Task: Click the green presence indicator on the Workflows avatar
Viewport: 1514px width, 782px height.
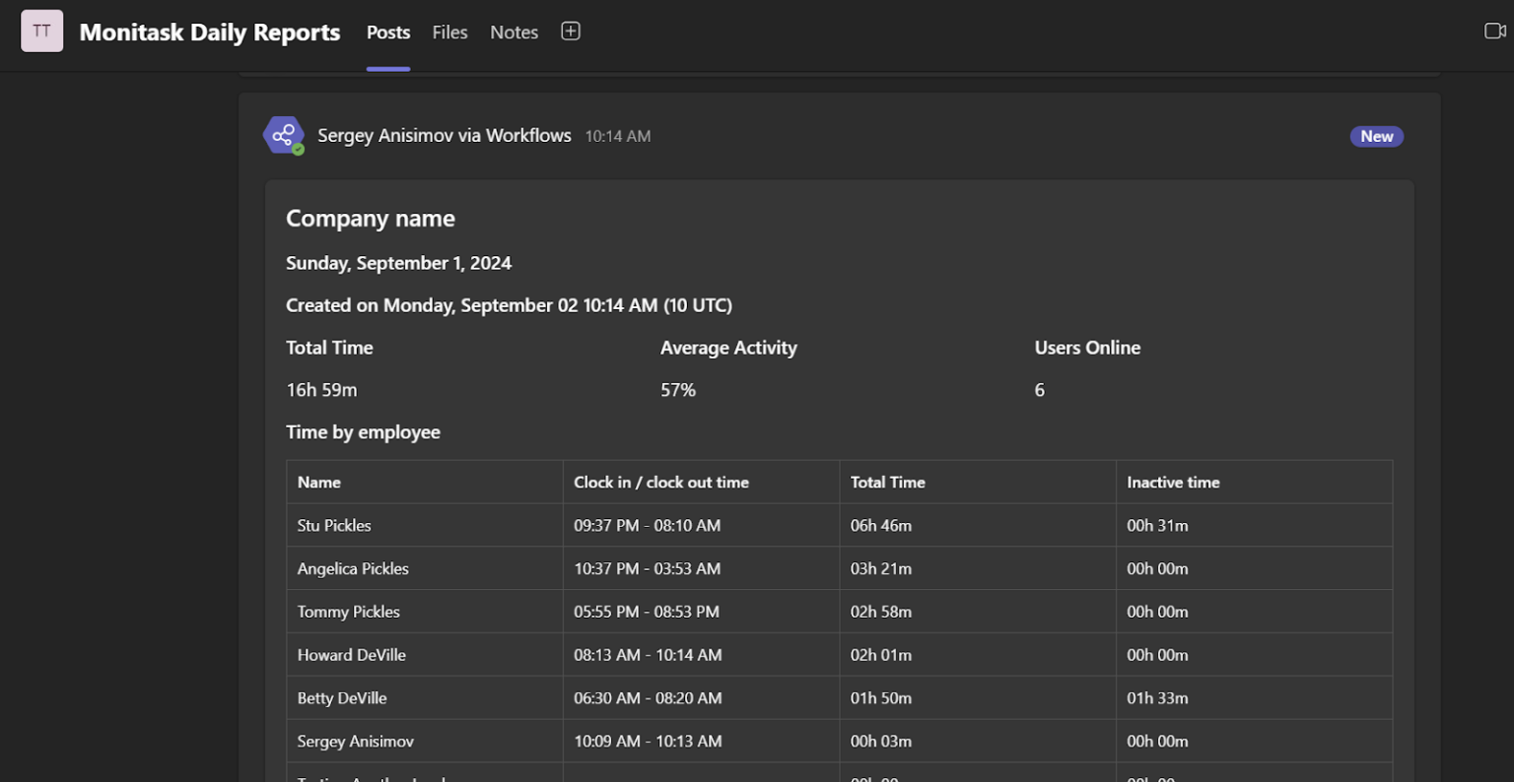Action: [299, 151]
